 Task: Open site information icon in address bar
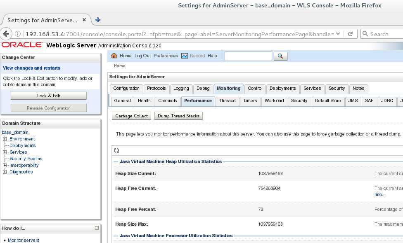pos(17,34)
